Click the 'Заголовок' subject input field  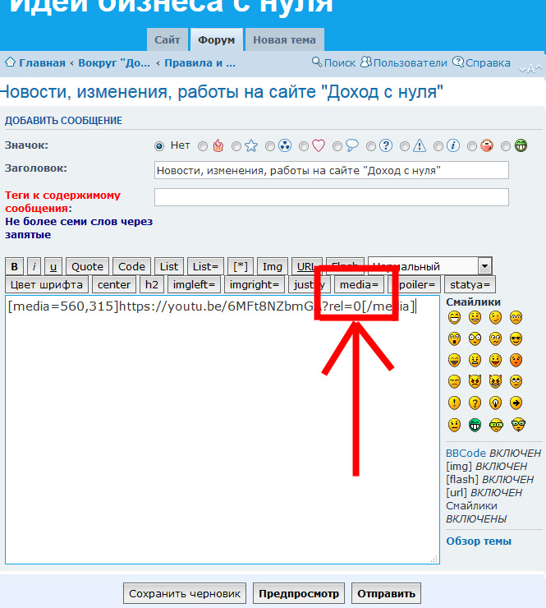331,170
